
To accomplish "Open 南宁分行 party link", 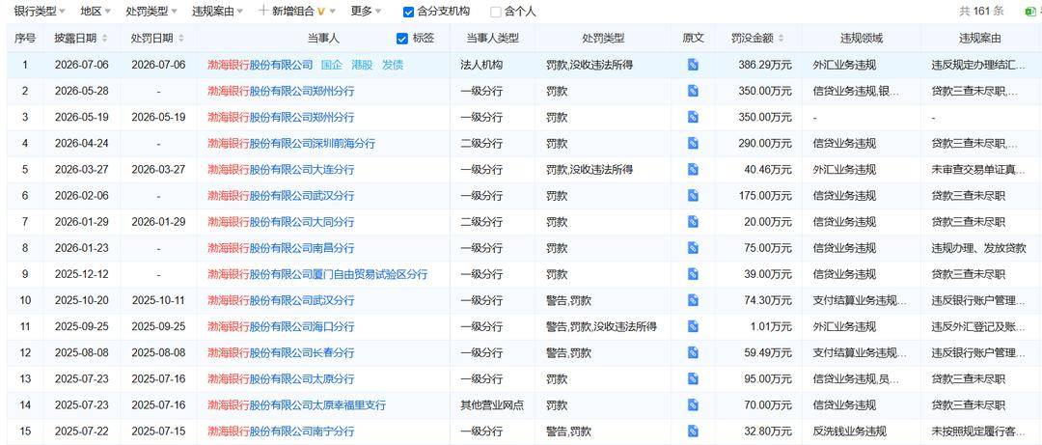I will click(281, 431).
